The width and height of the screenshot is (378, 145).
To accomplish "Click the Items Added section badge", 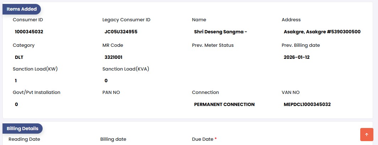I will [22, 9].
